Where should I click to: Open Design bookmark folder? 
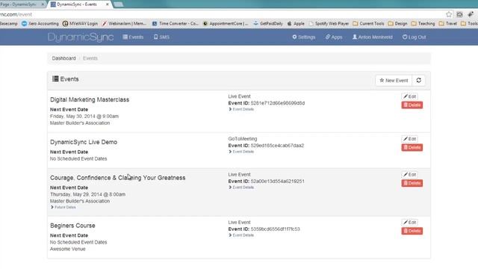point(397,23)
